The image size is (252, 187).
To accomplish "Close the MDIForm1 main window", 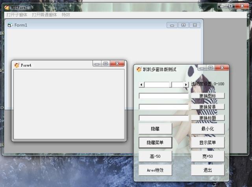I will click(242, 6).
